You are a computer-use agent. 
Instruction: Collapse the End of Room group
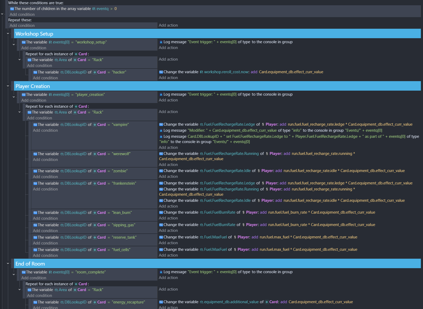point(8,263)
